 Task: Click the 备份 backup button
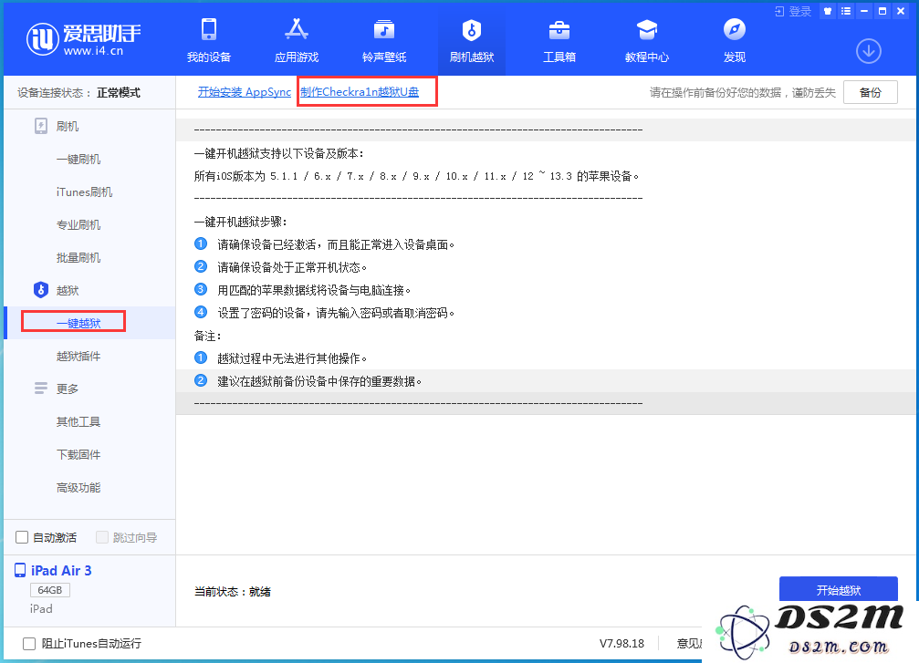(x=871, y=92)
